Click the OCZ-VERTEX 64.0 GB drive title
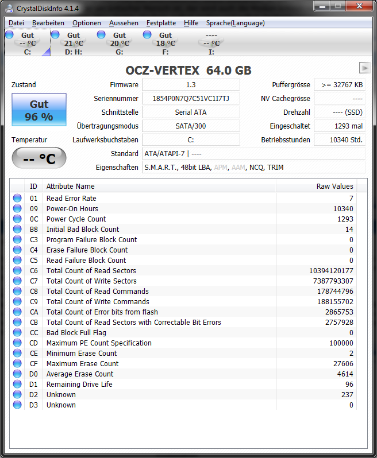Image resolution: width=377 pixels, height=458 pixels. (x=188, y=71)
